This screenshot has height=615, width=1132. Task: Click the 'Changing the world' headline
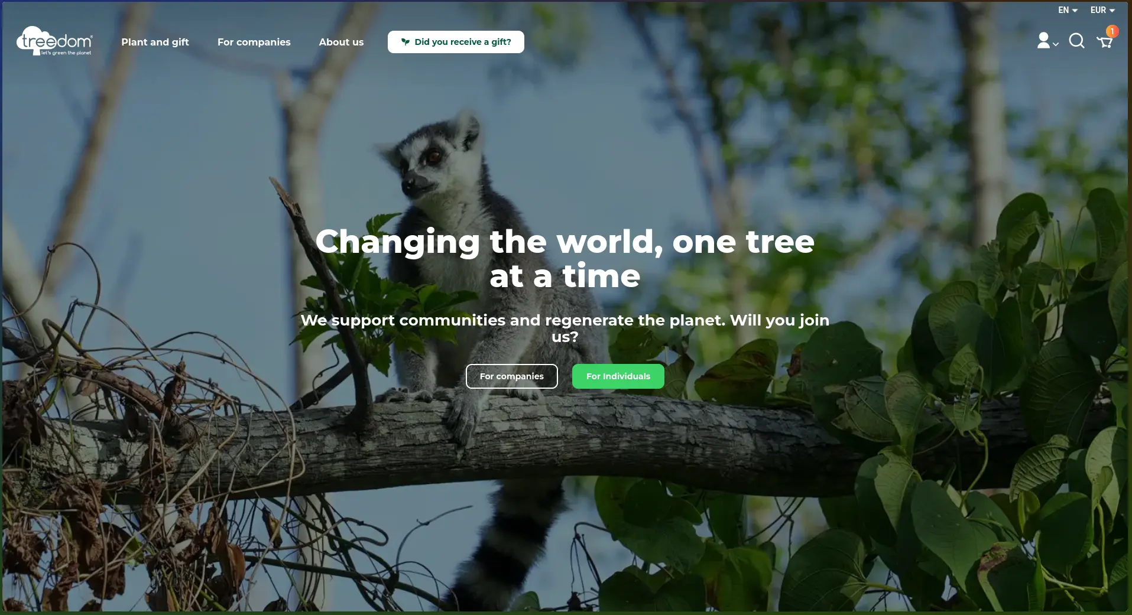coord(565,259)
